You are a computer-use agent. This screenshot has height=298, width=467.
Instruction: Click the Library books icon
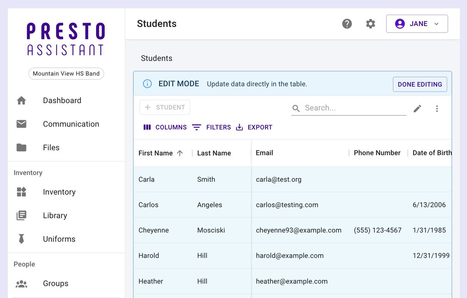[21, 216]
